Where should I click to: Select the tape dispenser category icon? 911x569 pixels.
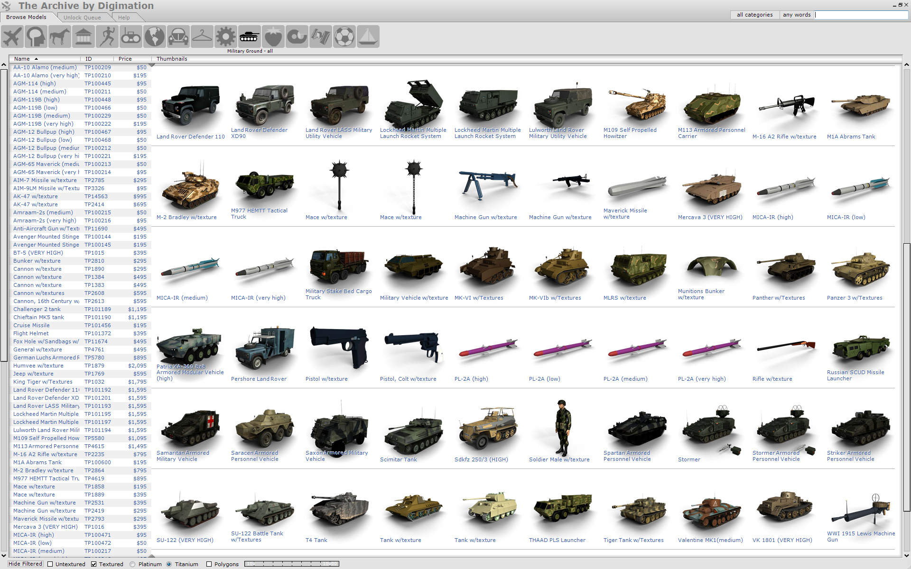tap(297, 37)
